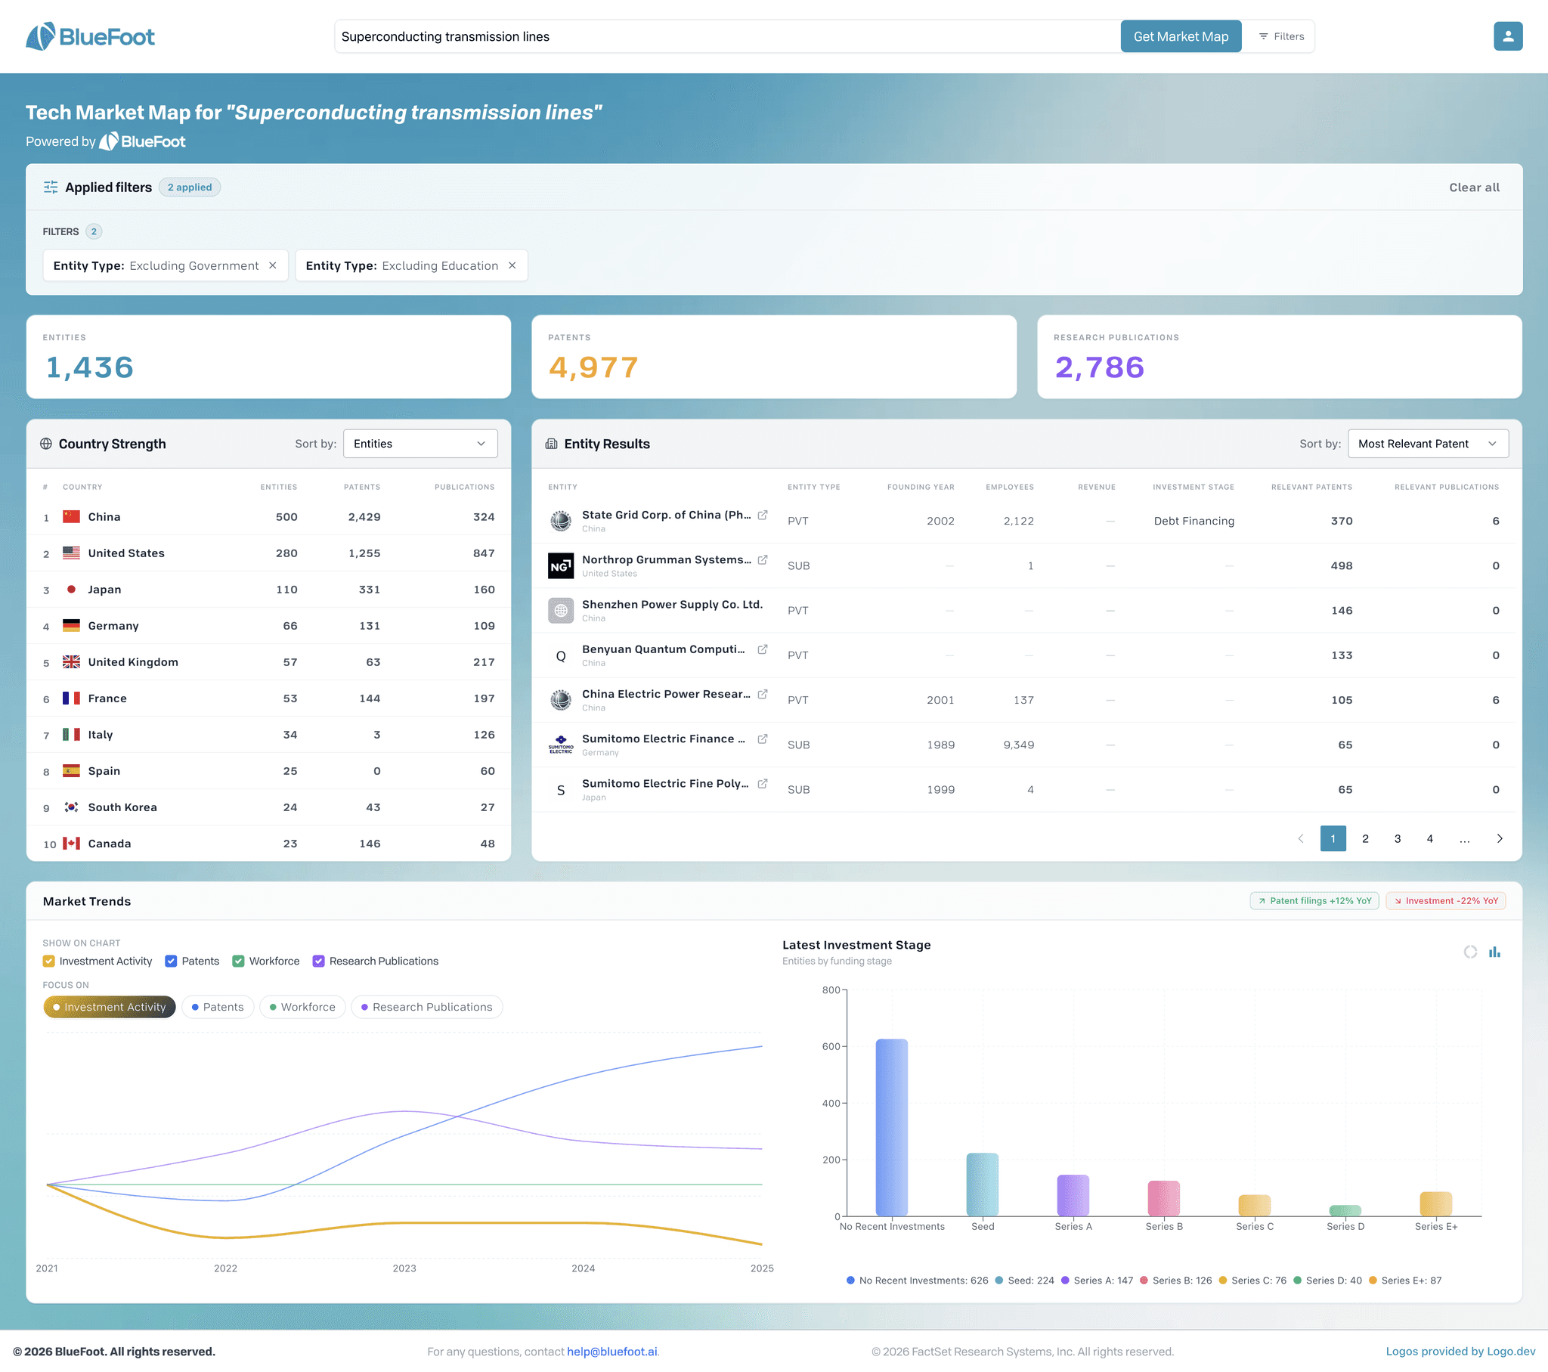Open external link for Sumitomo Electric Fine Polymer
Viewport: 1548px width, 1372px height.
(763, 783)
